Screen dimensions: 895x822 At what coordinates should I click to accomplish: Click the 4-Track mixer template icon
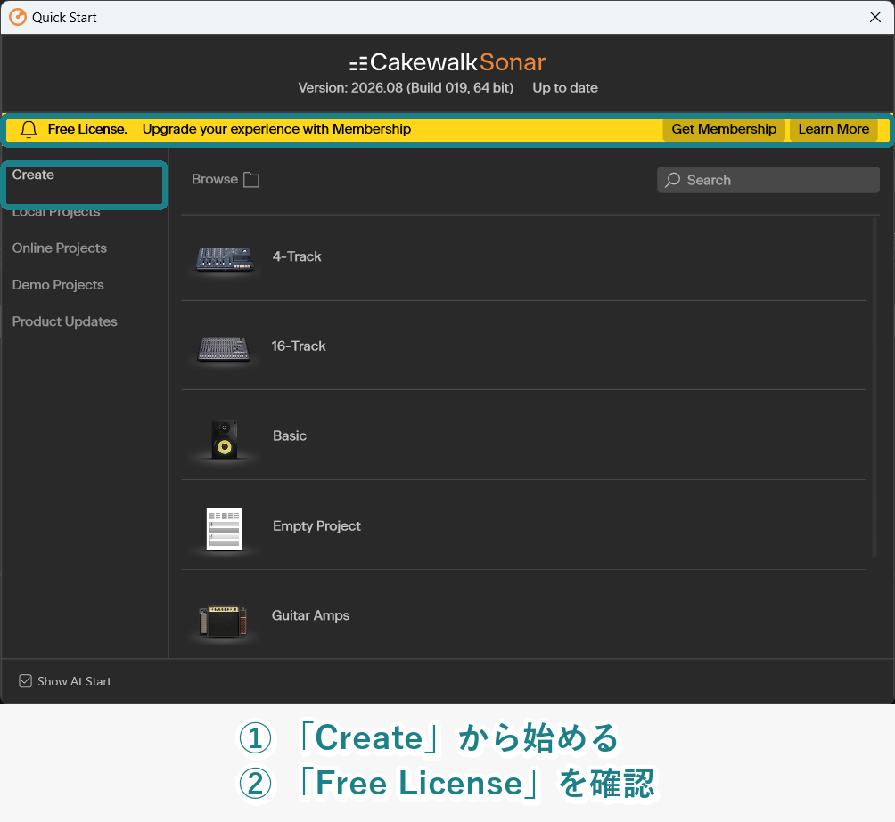pyautogui.click(x=225, y=258)
